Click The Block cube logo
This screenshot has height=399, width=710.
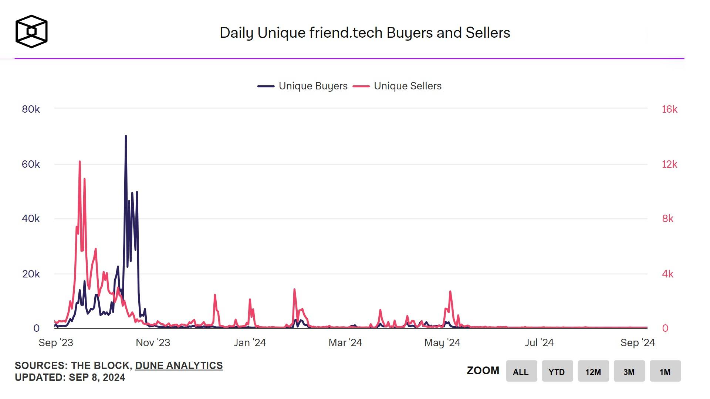[x=31, y=31]
